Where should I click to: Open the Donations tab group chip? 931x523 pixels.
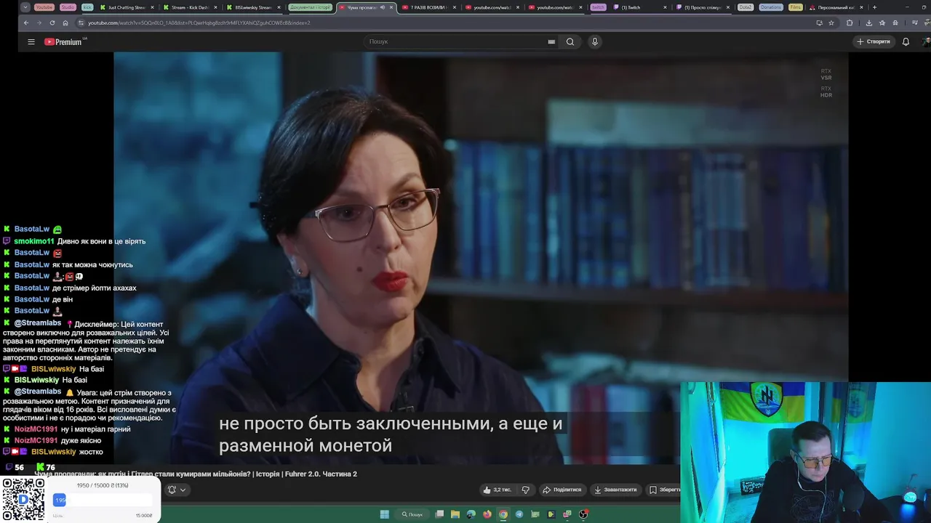pyautogui.click(x=771, y=7)
